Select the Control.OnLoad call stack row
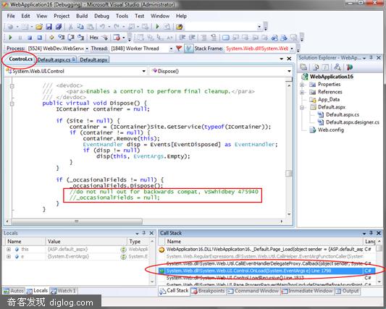This screenshot has height=309, width=386. click(x=267, y=271)
